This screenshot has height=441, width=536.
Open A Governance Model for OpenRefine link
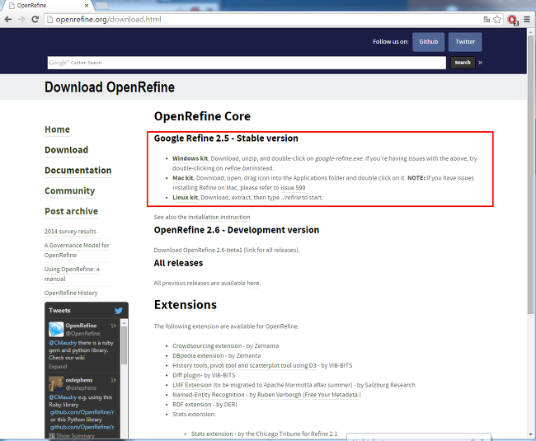coord(77,250)
